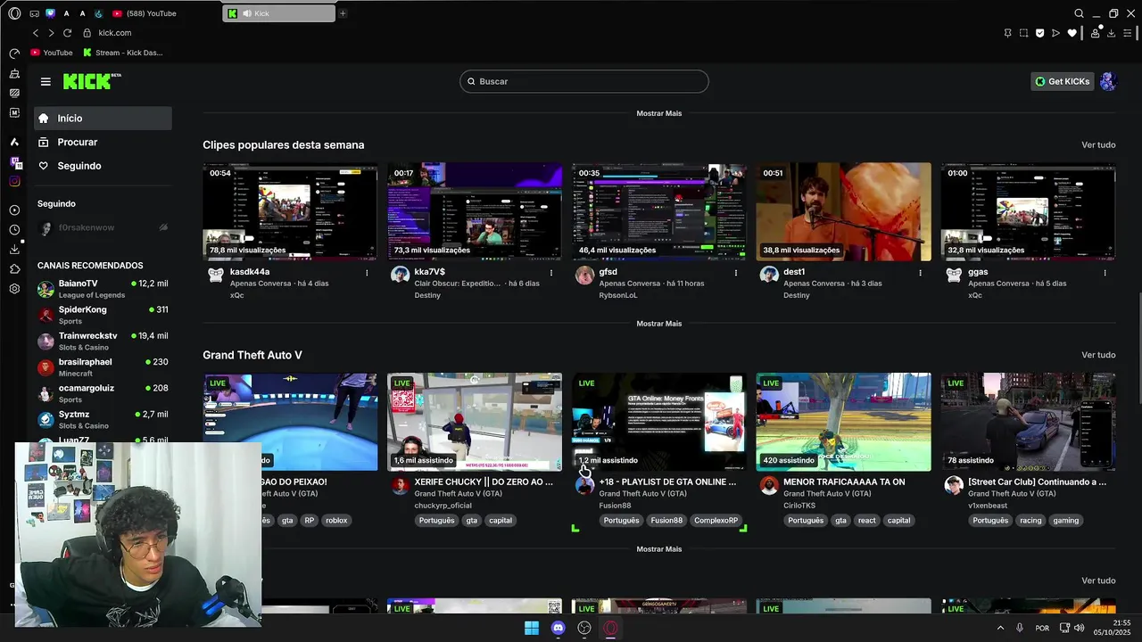1142x642 pixels.
Task: Select Seguindo in Kick sidebar
Action: pos(103,166)
